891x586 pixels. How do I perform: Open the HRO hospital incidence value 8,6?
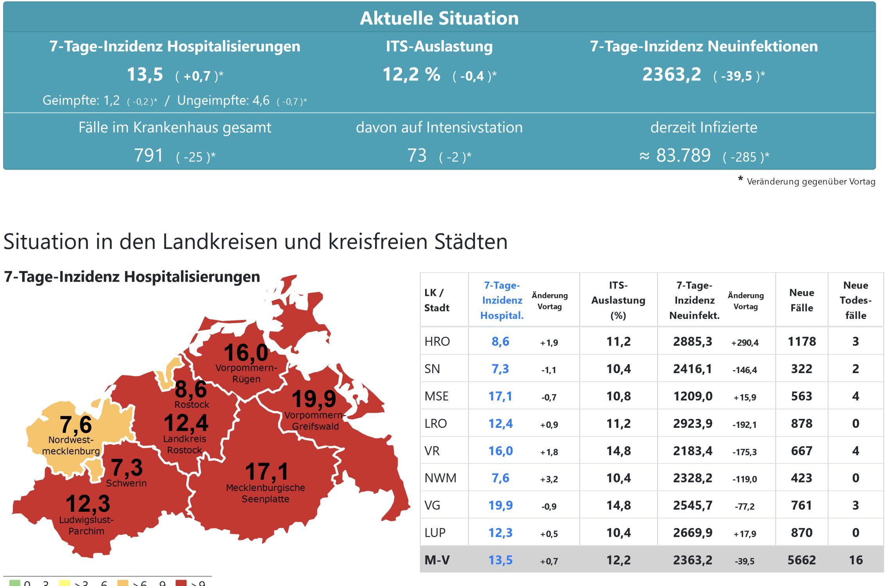tap(500, 341)
